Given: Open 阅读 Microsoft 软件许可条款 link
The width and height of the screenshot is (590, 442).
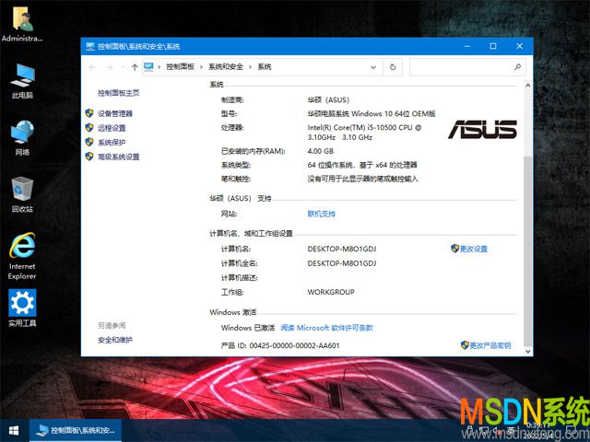Looking at the screenshot, I should pos(326,328).
